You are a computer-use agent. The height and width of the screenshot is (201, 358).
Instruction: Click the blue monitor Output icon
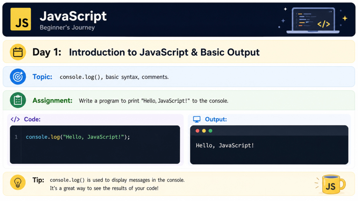coord(196,119)
